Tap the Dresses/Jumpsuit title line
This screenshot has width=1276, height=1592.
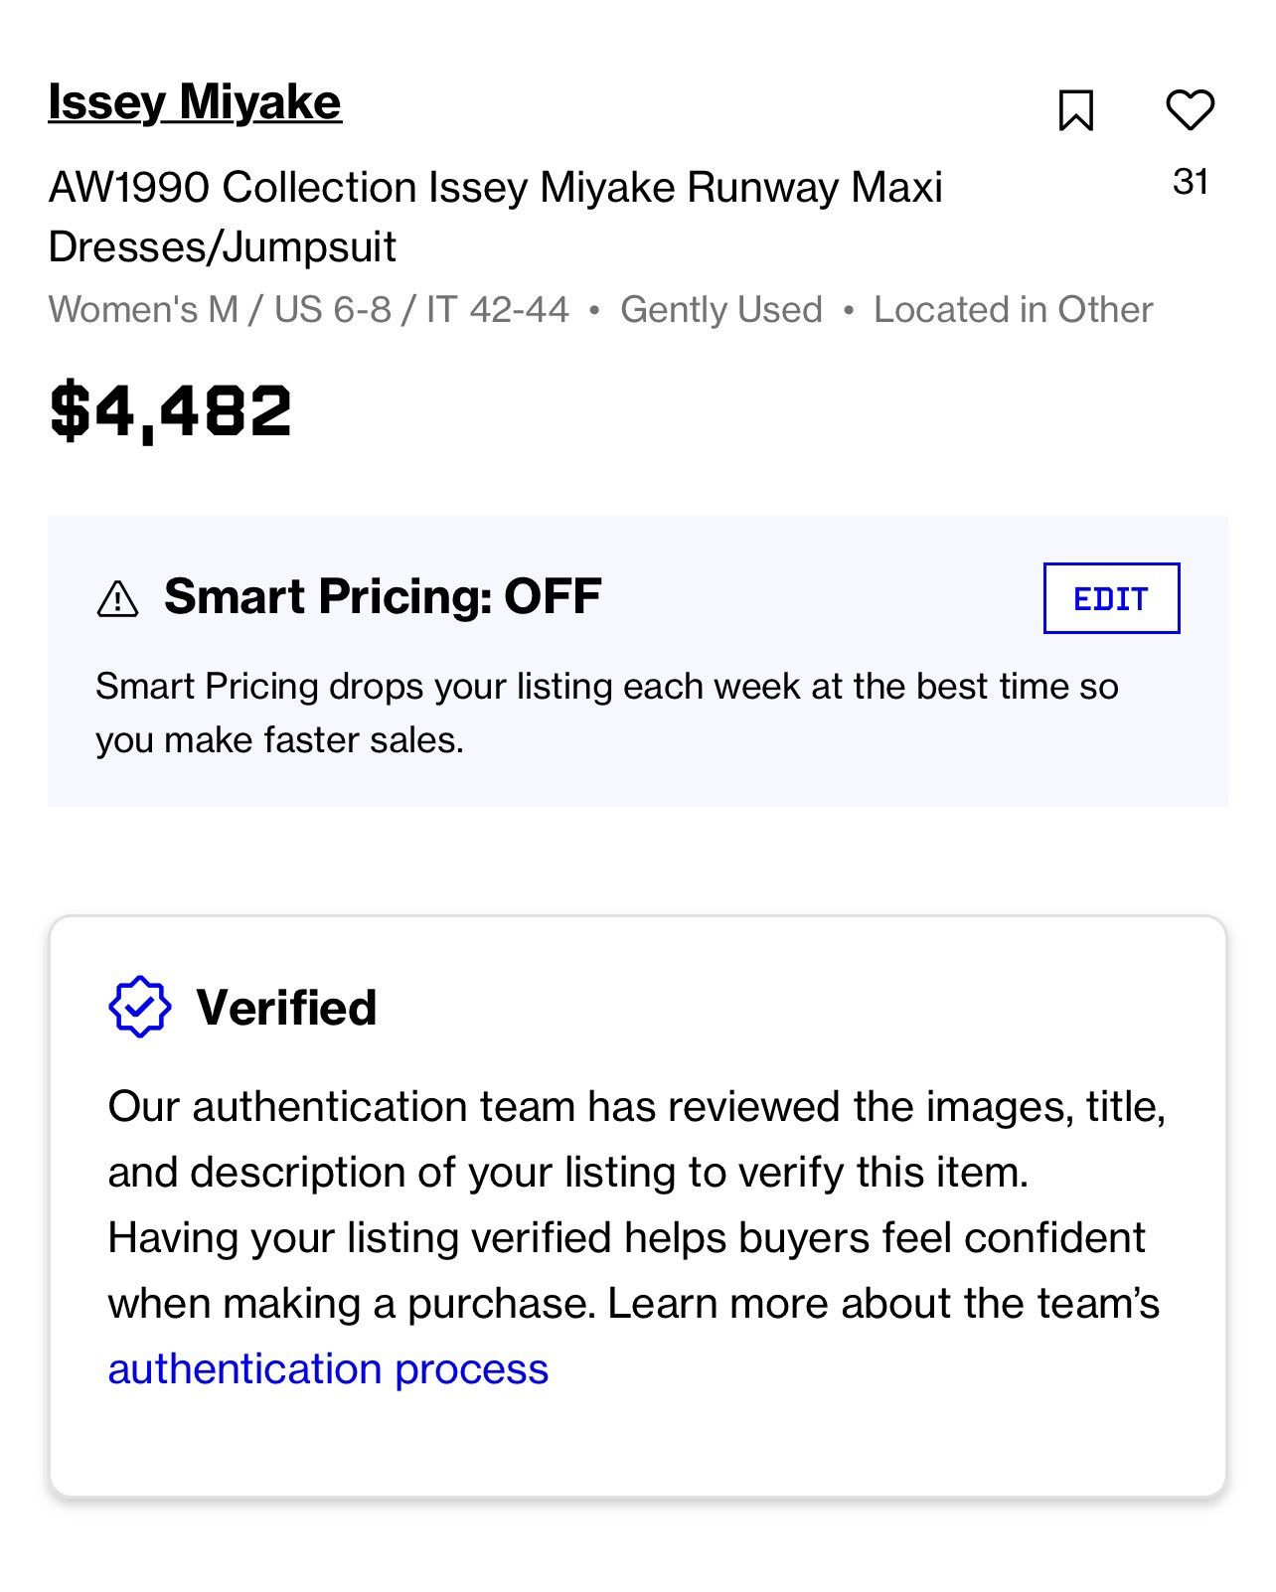coord(222,247)
